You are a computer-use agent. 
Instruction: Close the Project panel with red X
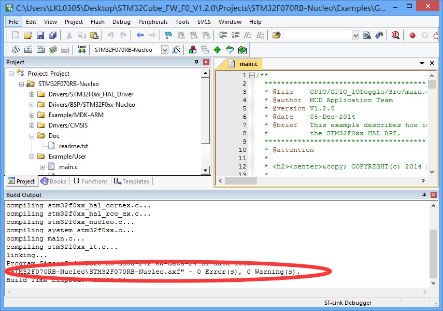coord(206,62)
